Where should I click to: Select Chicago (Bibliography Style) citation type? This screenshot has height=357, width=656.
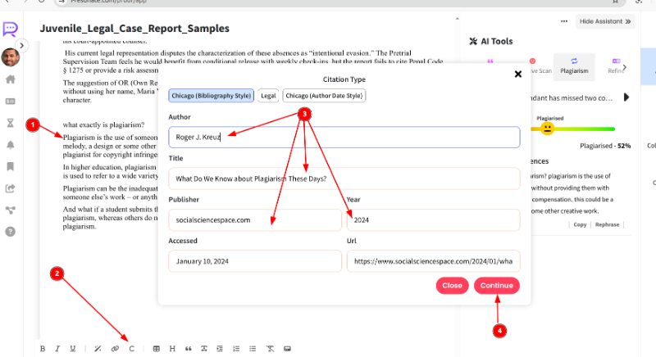(211, 96)
